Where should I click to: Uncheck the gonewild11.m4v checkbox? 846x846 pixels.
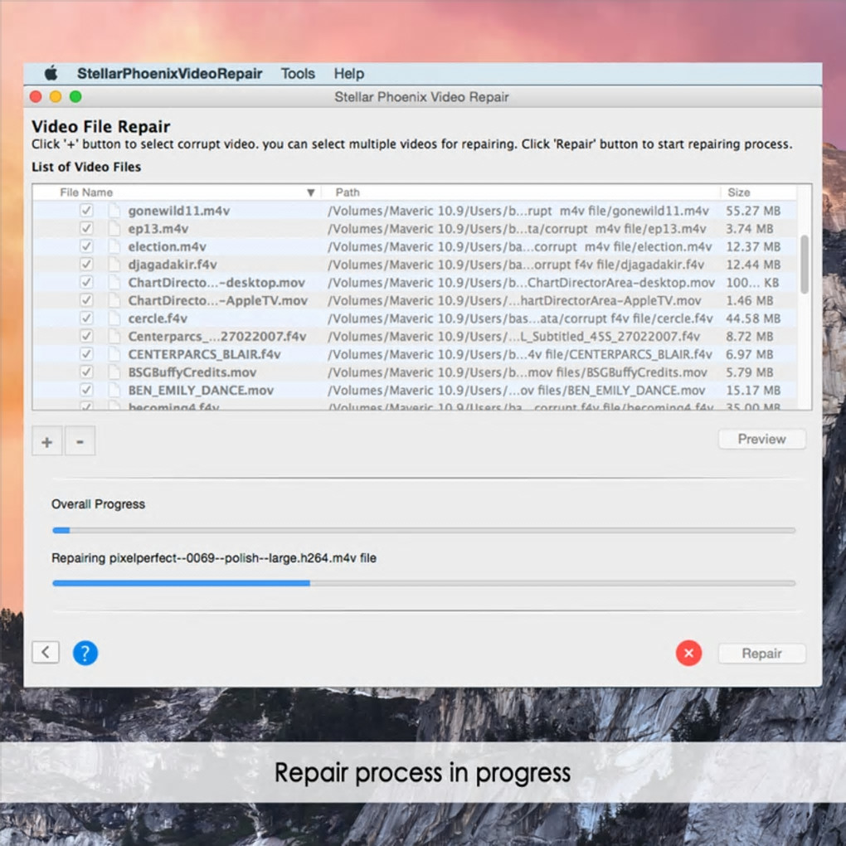(86, 211)
